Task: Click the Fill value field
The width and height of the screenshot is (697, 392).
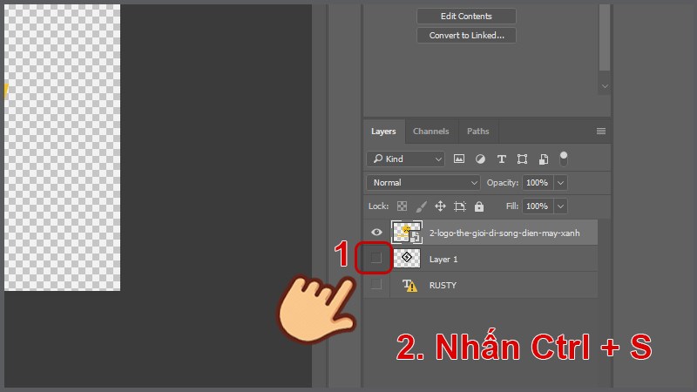Action: click(x=538, y=206)
